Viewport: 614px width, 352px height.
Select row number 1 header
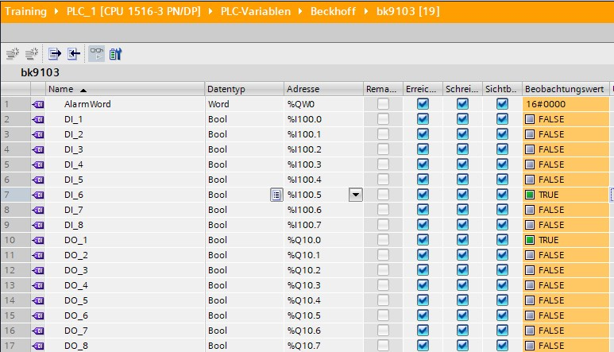(x=16, y=104)
